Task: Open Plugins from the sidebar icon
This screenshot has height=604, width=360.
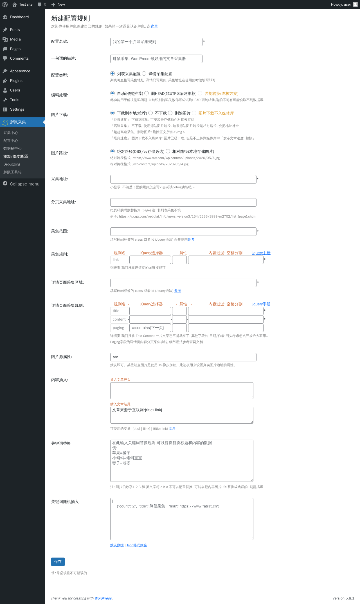Action: click(x=5, y=81)
